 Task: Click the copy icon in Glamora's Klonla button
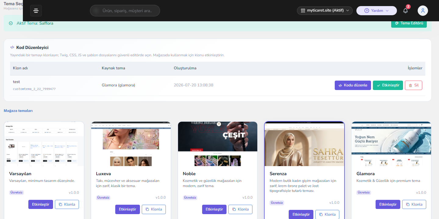click(408, 204)
